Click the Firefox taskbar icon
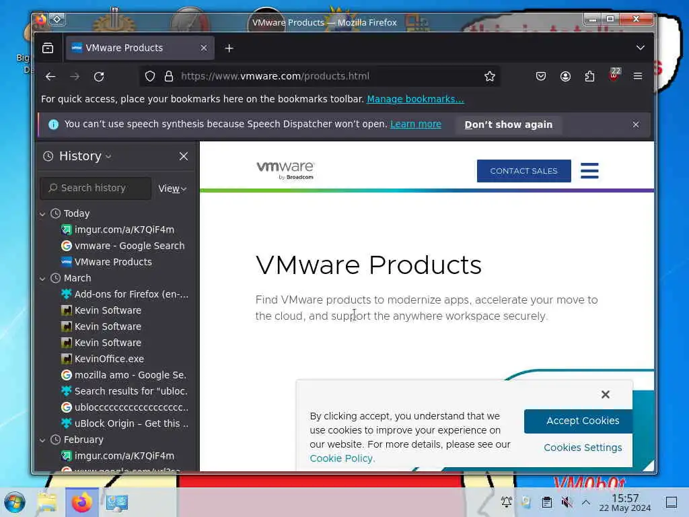Viewport: 689px width, 517px height. 81,502
